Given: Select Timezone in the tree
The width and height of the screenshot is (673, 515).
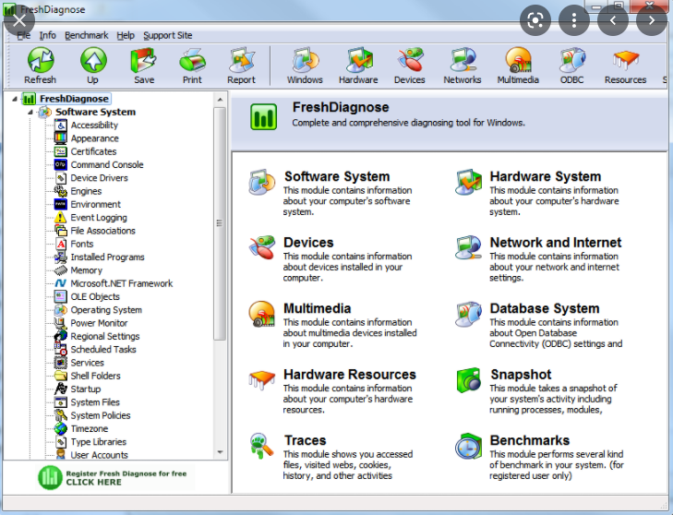Looking at the screenshot, I should tap(90, 429).
